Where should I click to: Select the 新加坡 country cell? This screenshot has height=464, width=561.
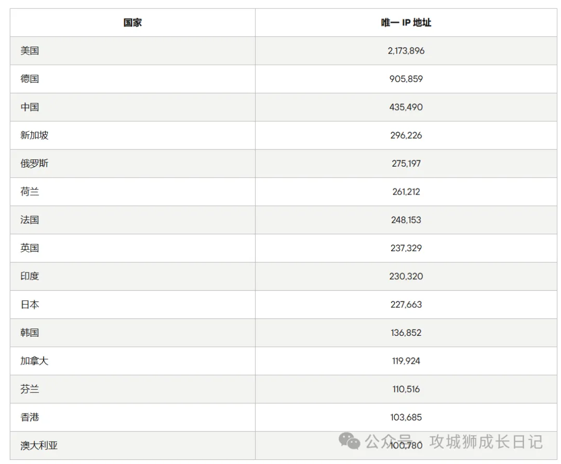point(34,135)
